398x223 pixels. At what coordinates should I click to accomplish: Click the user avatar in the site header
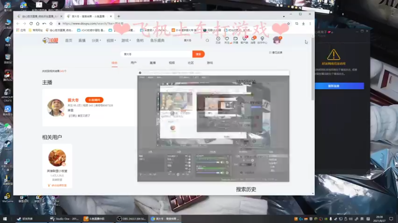click(277, 40)
